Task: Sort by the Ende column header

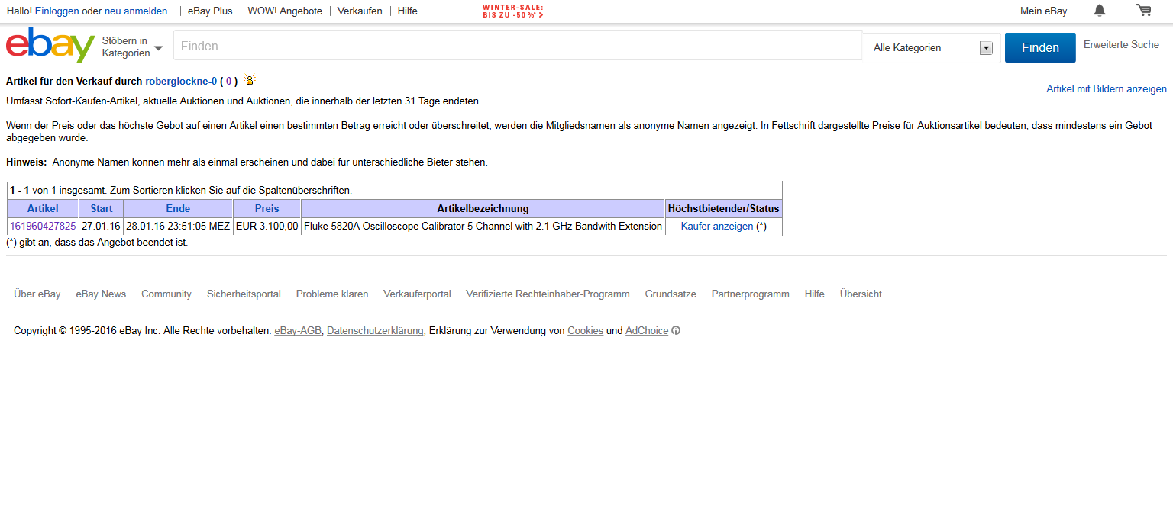Action: pyautogui.click(x=178, y=208)
